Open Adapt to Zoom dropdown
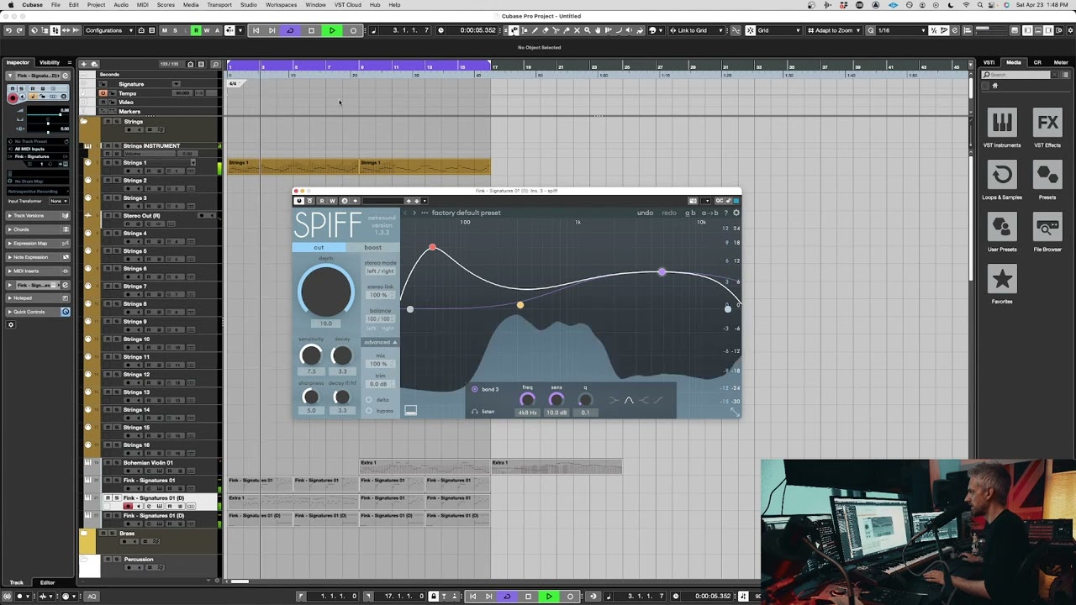1076x605 pixels. 836,30
